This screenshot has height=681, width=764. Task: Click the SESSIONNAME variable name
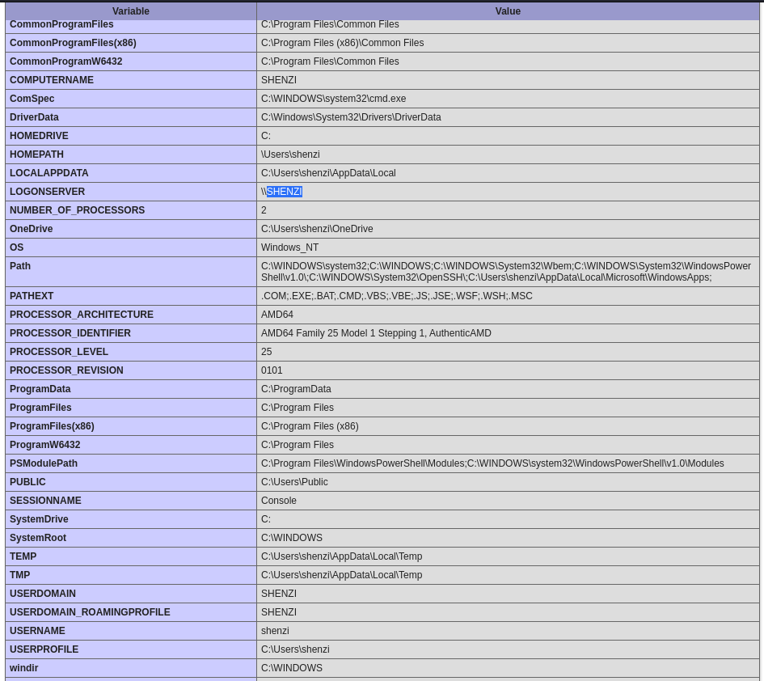coord(45,500)
